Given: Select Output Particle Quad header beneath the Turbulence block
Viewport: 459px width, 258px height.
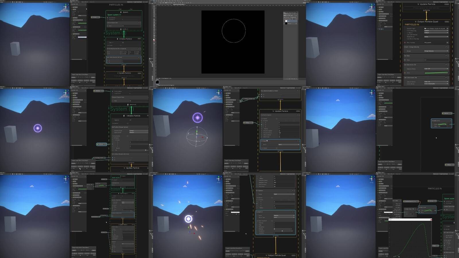Looking at the screenshot, I should coord(276,255).
